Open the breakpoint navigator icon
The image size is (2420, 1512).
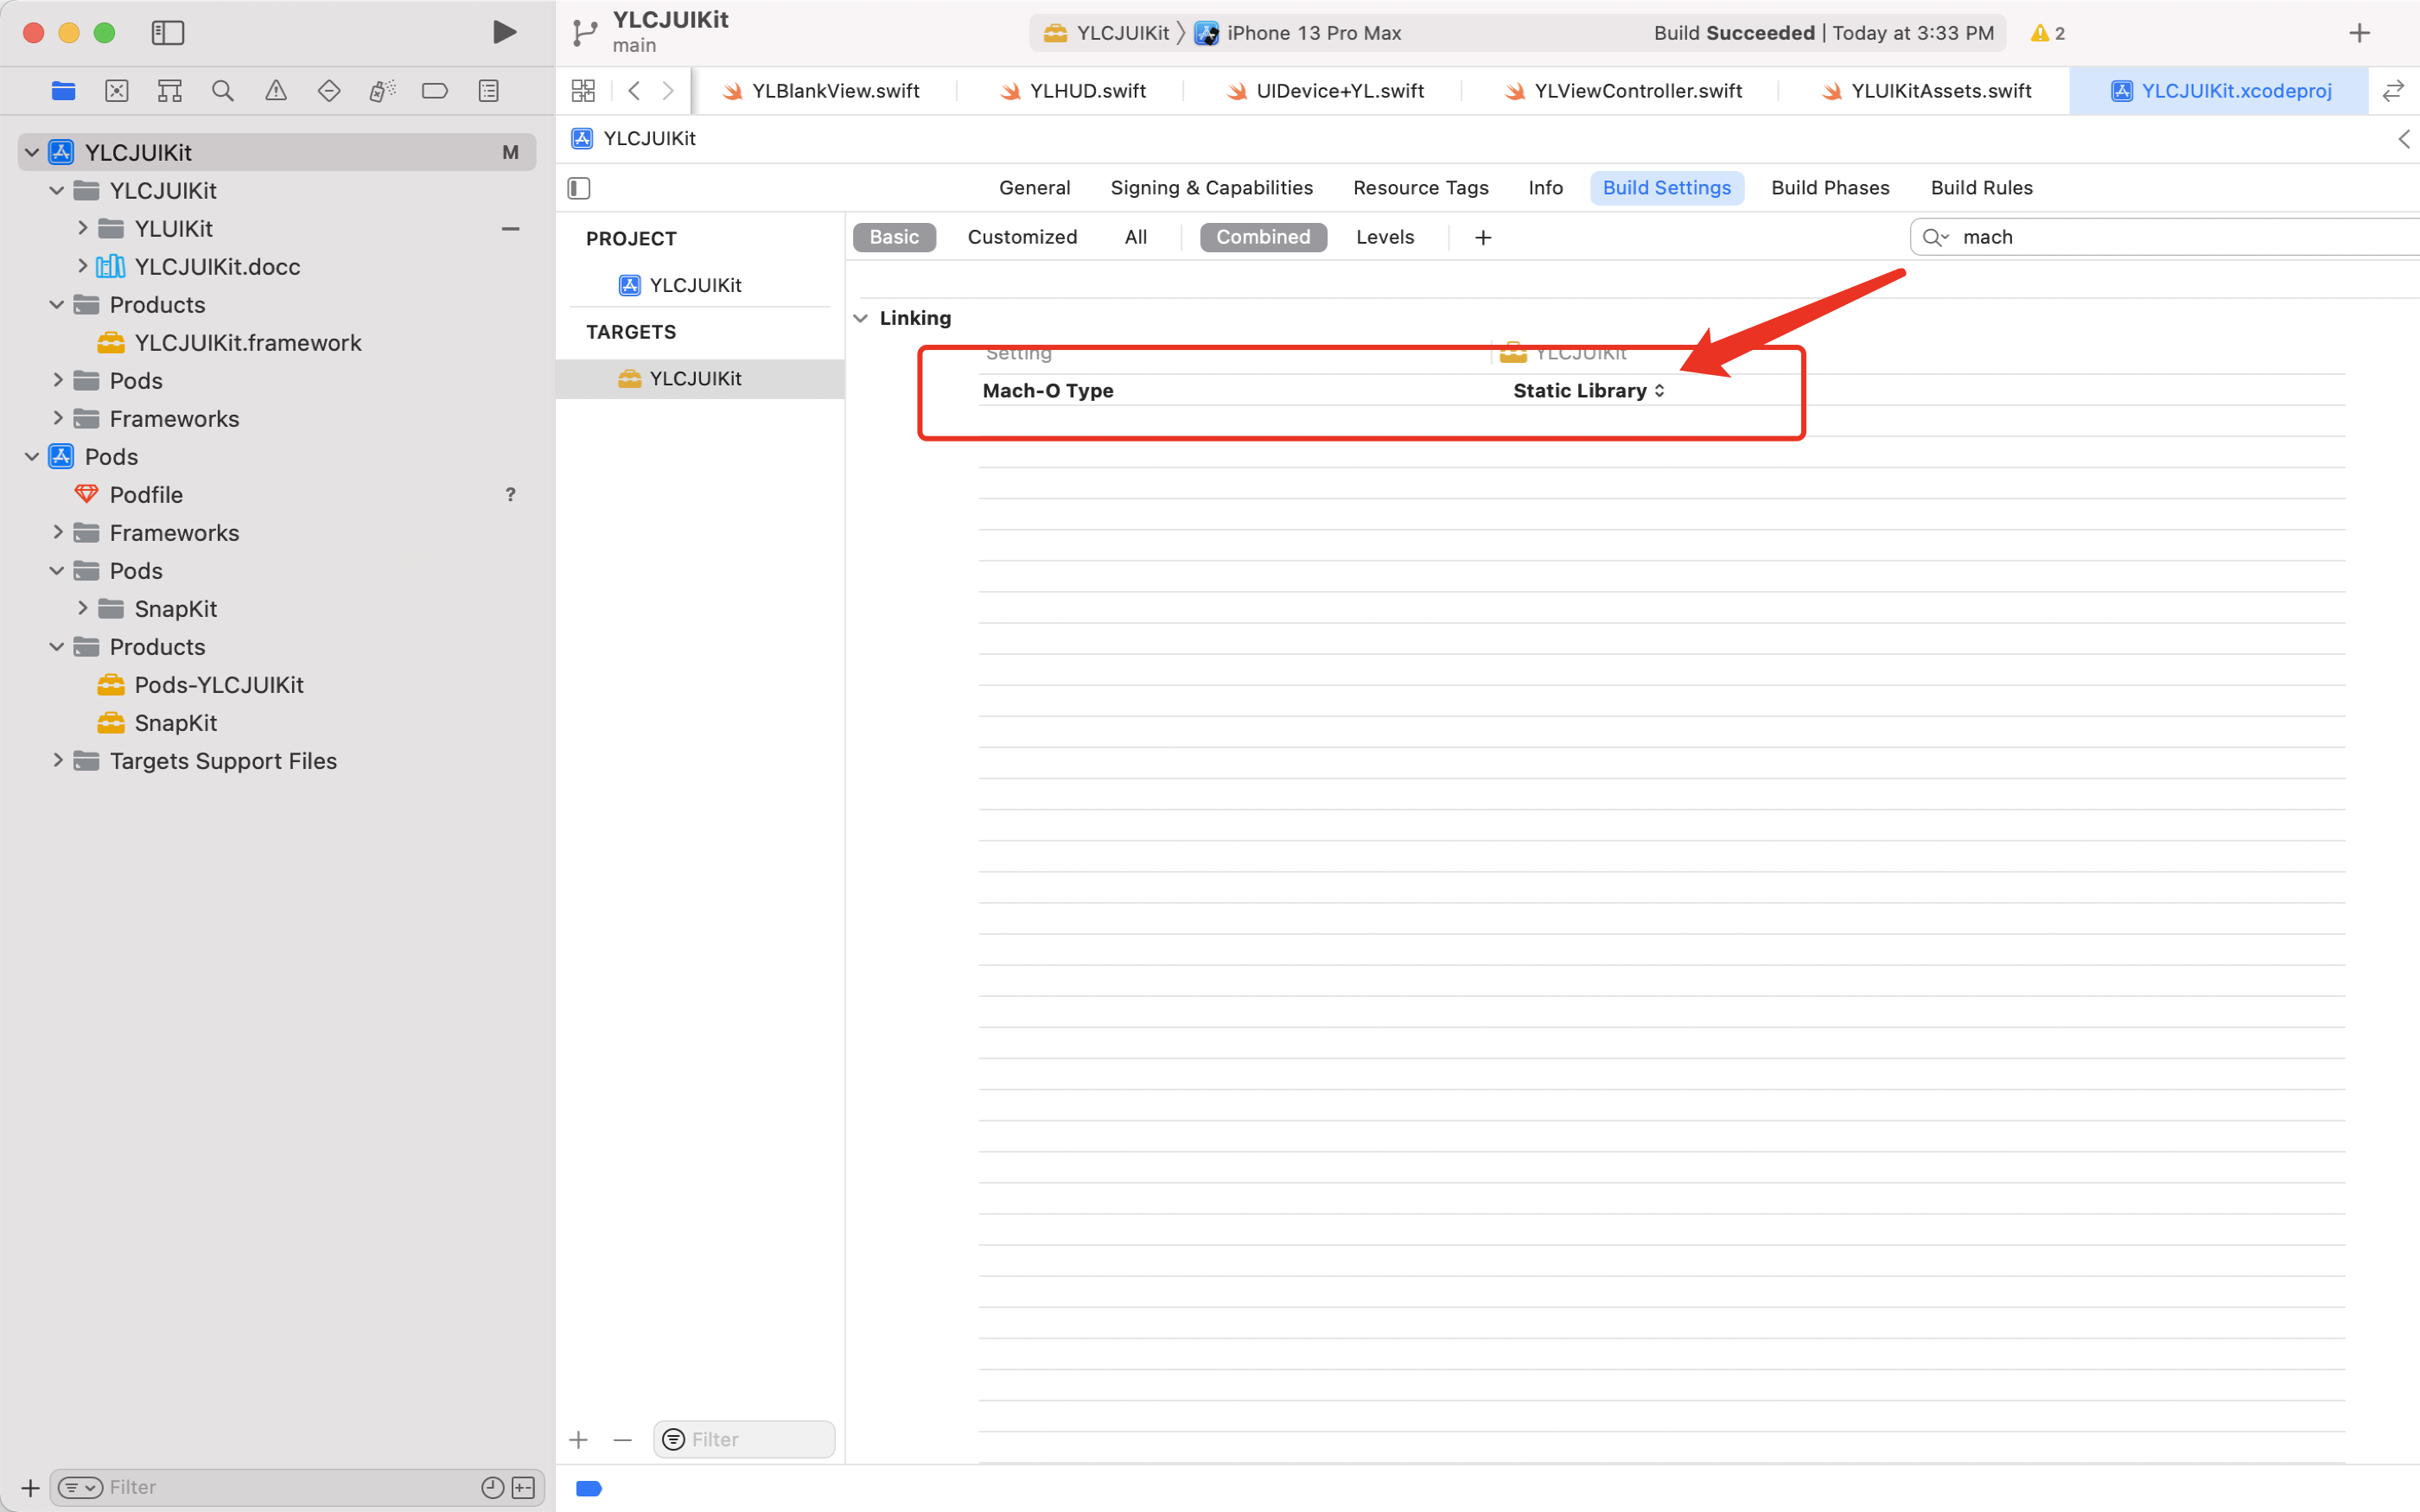click(x=435, y=91)
